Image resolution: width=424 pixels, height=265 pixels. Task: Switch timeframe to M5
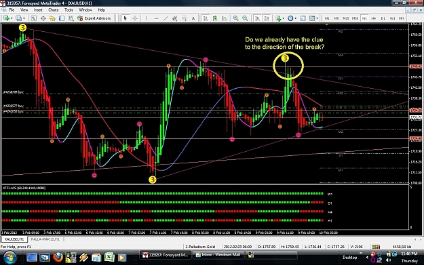pos(336,18)
